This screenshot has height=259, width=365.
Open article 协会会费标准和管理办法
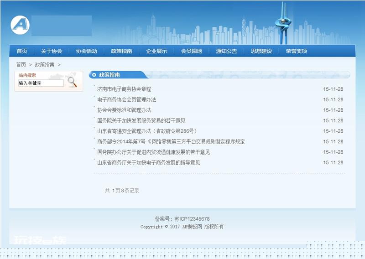[x=124, y=110]
